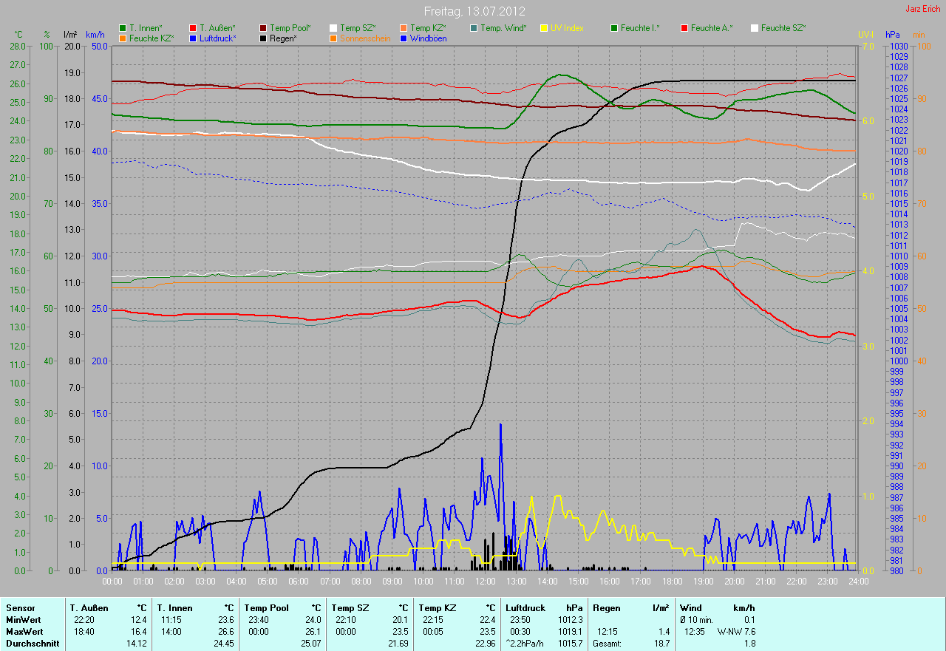Click the black Regen legend square
946x651 pixels.
[263, 38]
